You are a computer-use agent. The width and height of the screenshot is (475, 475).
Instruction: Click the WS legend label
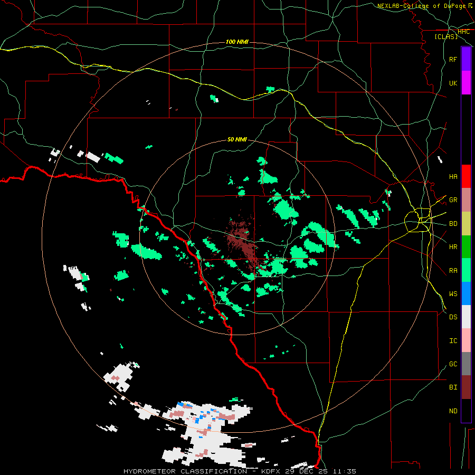(x=453, y=294)
